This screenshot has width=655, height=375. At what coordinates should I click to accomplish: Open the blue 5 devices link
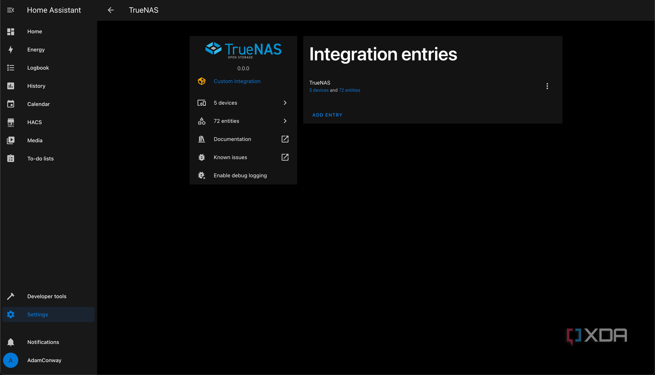point(319,90)
